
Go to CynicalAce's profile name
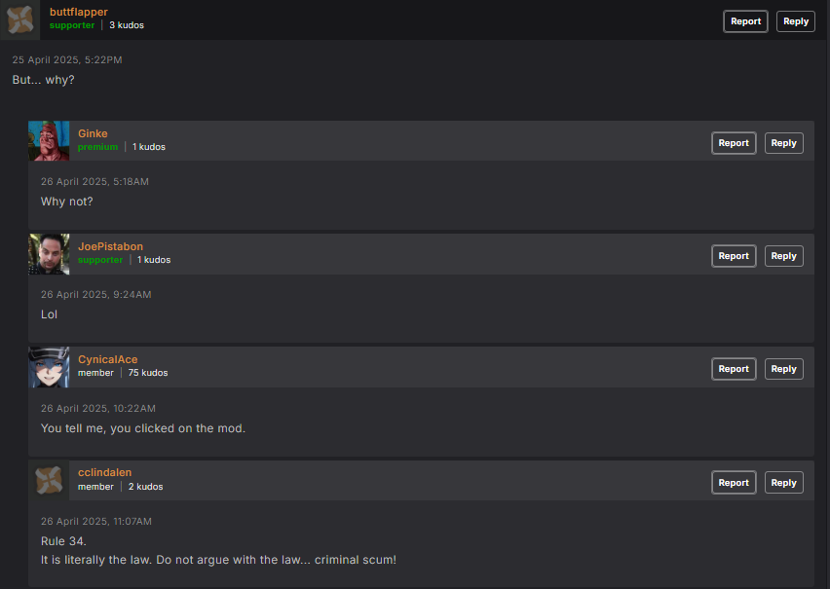107,359
